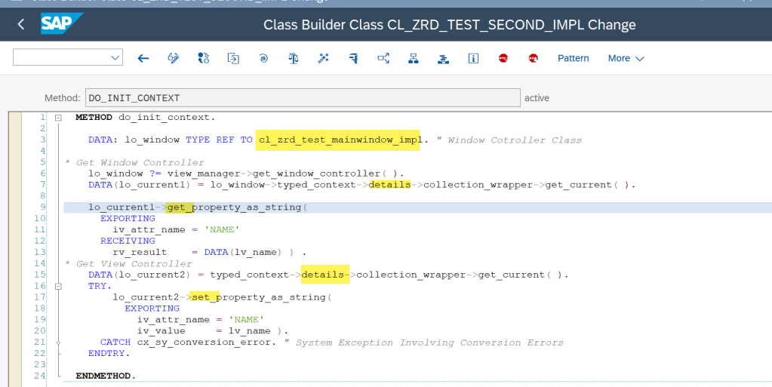Set an external breakpoint stop icon
The width and height of the screenshot is (772, 387).
point(534,58)
